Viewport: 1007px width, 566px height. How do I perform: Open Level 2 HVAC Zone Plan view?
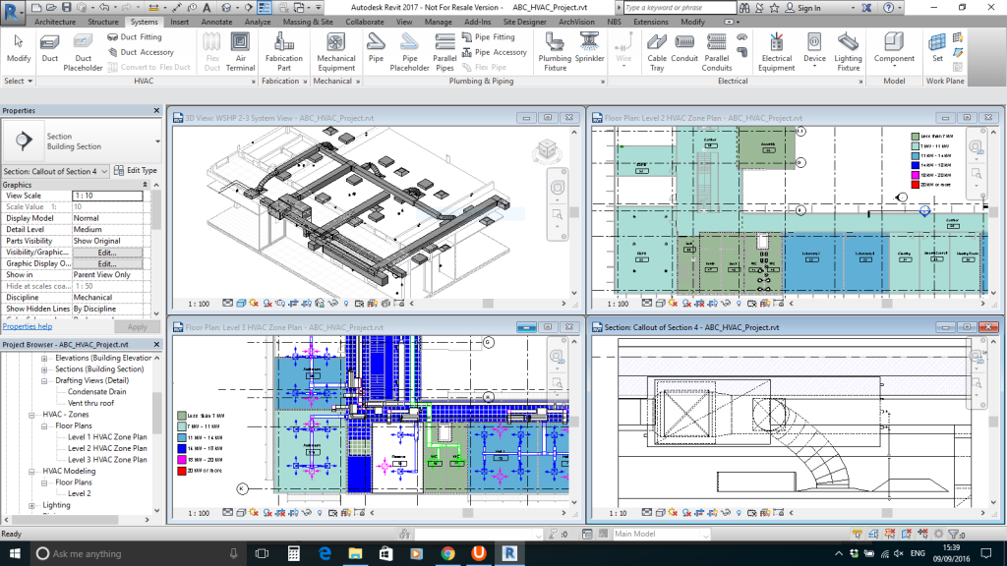click(107, 448)
